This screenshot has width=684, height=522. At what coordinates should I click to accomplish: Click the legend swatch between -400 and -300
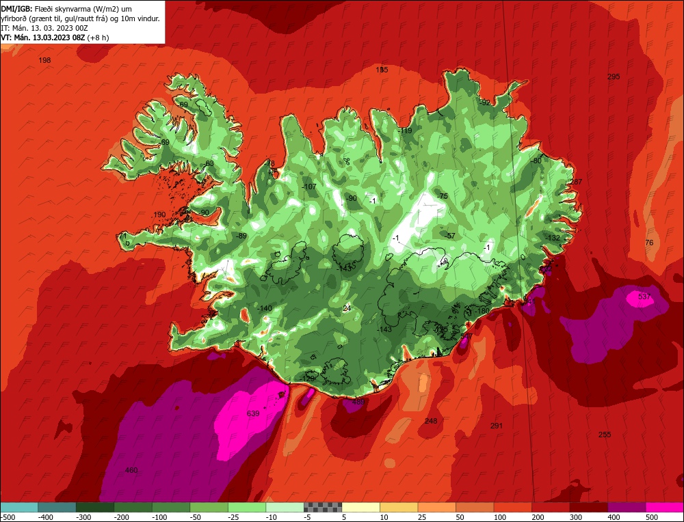pyautogui.click(x=57, y=507)
